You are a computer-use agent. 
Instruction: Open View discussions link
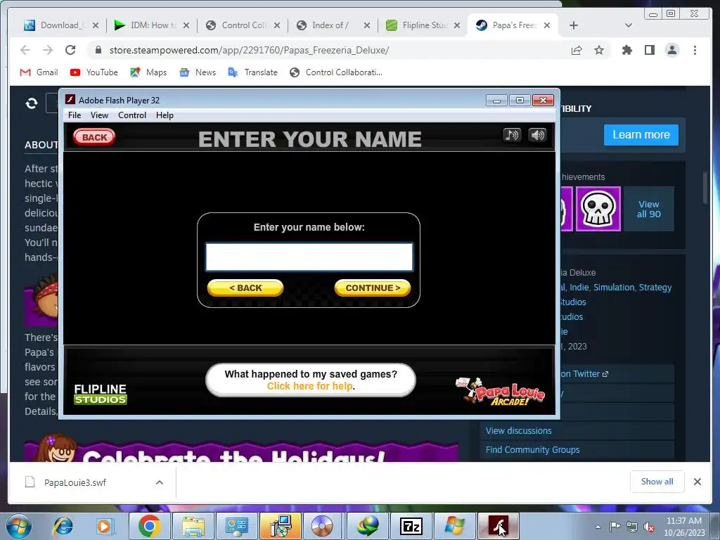[518, 431]
